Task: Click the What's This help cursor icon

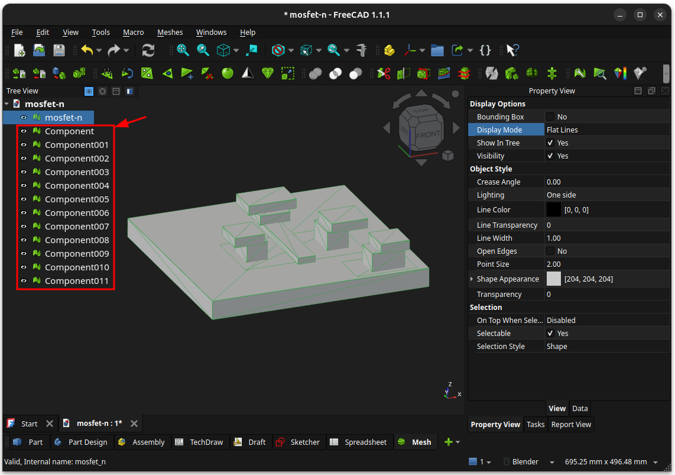Action: point(512,50)
